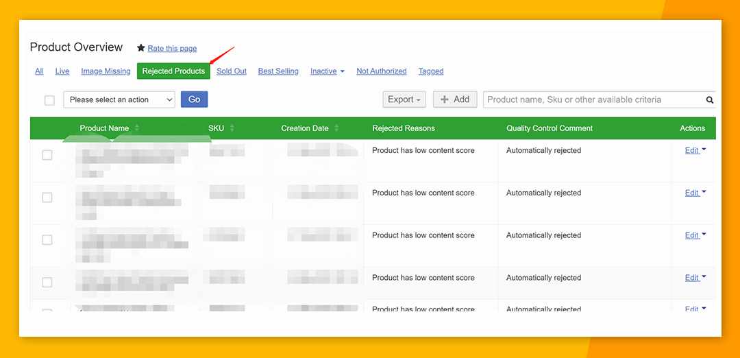Open the caret next to first row Edit
The width and height of the screenshot is (740, 358).
[x=704, y=150]
